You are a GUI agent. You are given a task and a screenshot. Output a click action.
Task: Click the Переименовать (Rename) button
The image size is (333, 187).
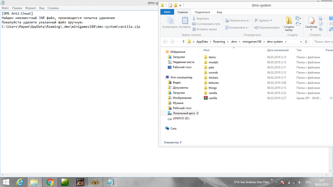click(x=267, y=28)
